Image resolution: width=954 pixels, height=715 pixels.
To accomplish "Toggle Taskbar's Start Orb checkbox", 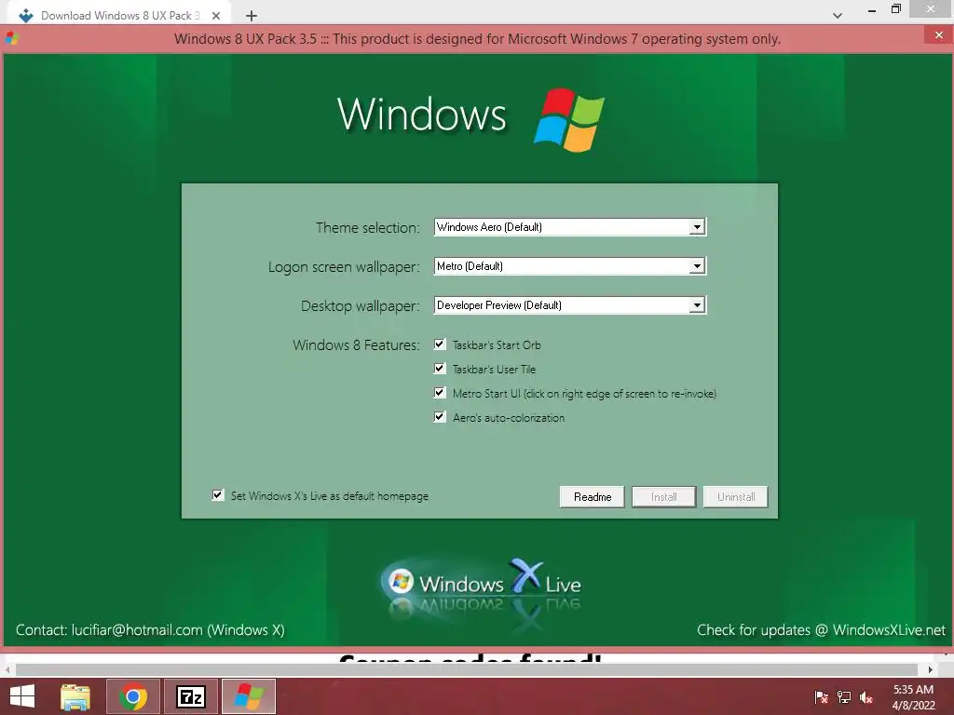I will click(x=440, y=344).
